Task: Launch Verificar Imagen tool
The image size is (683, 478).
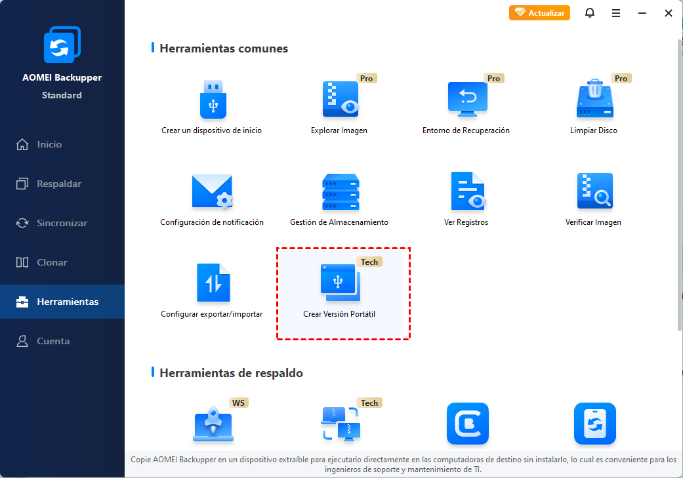Action: [x=593, y=199]
